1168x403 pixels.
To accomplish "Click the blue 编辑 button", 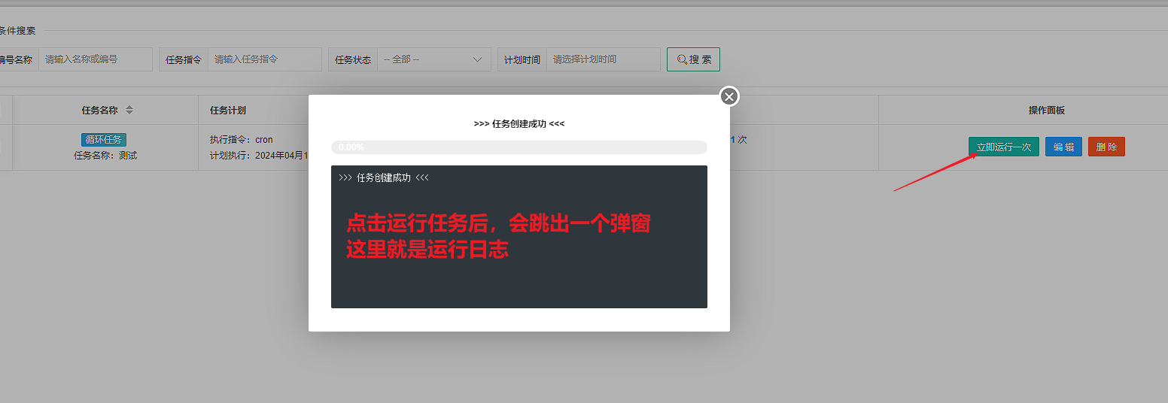I will click(1063, 147).
